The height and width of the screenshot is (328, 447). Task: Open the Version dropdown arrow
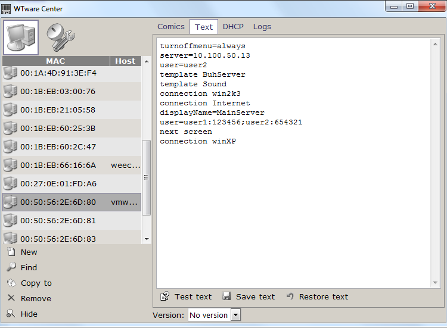[235, 315]
